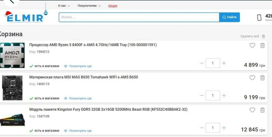Click 'Посмотреть где' for the Kingston Fury
This screenshot has width=272, height=137.
(x=78, y=130)
